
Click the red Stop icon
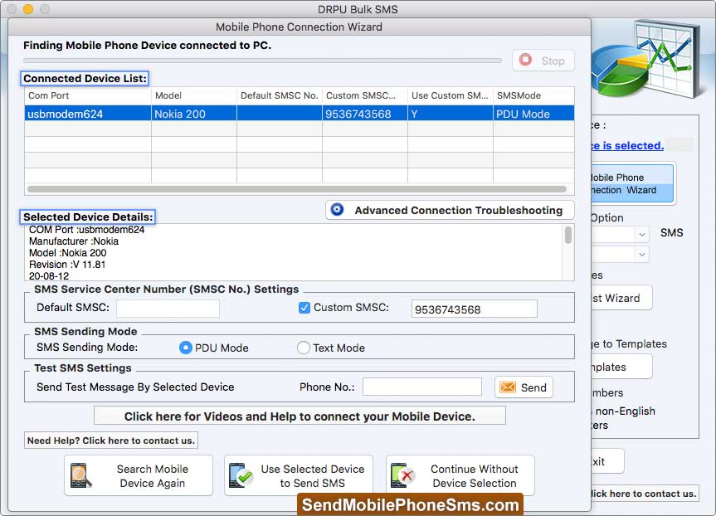click(x=525, y=60)
